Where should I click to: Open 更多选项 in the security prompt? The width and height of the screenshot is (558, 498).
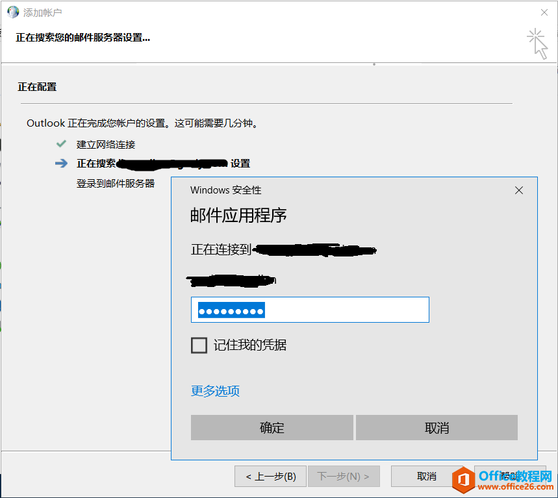[x=215, y=391]
